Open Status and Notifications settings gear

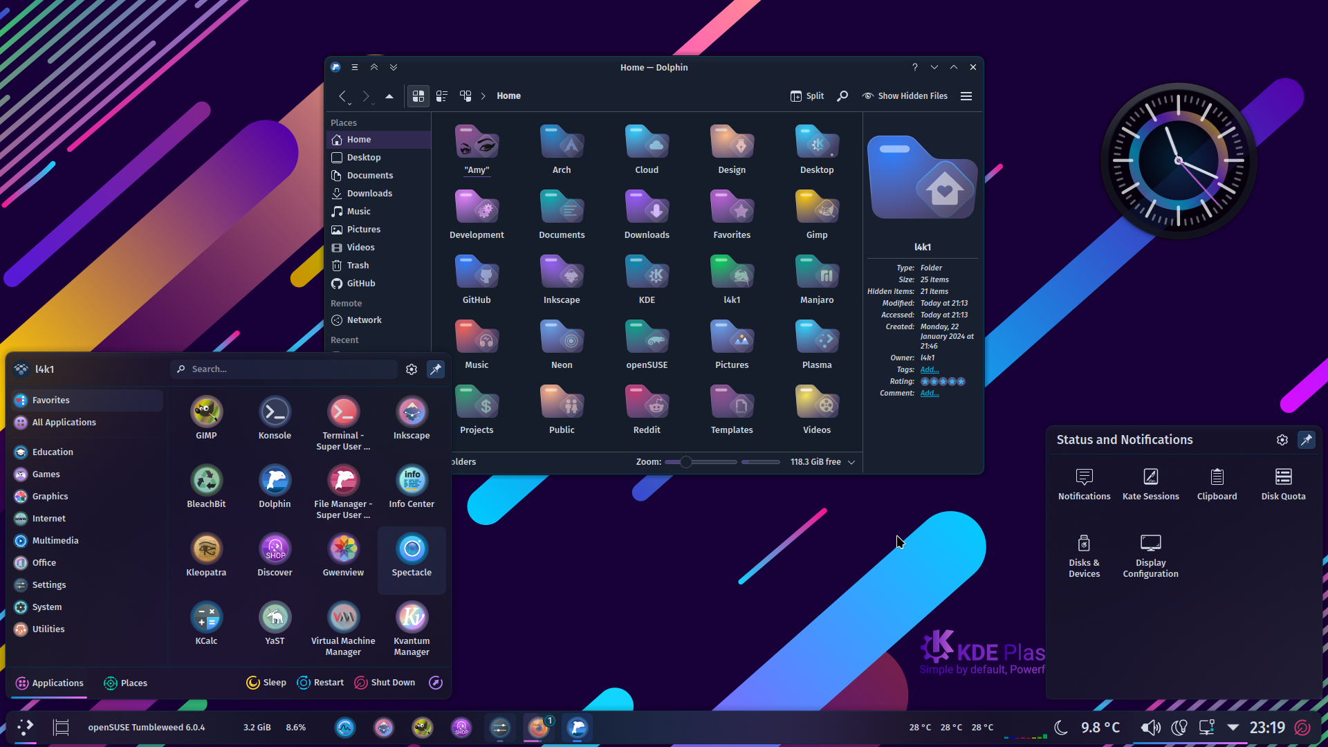click(1282, 440)
